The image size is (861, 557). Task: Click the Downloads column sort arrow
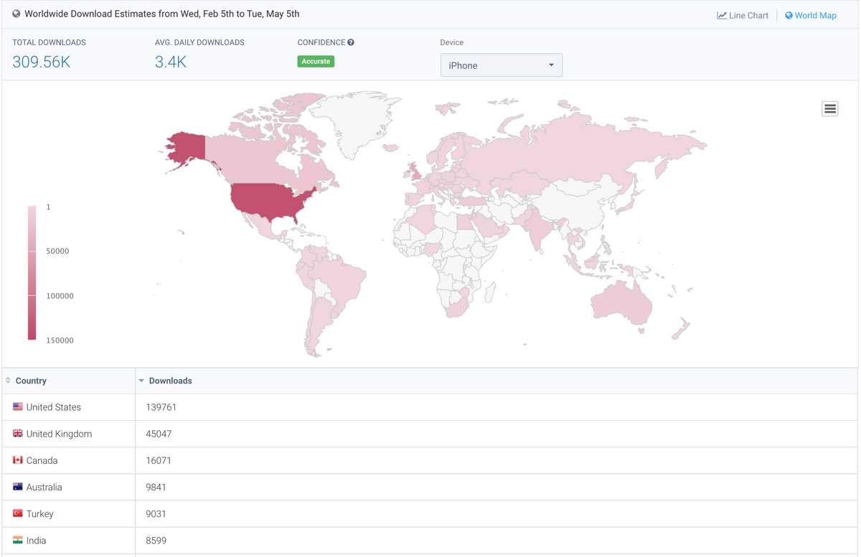click(141, 381)
